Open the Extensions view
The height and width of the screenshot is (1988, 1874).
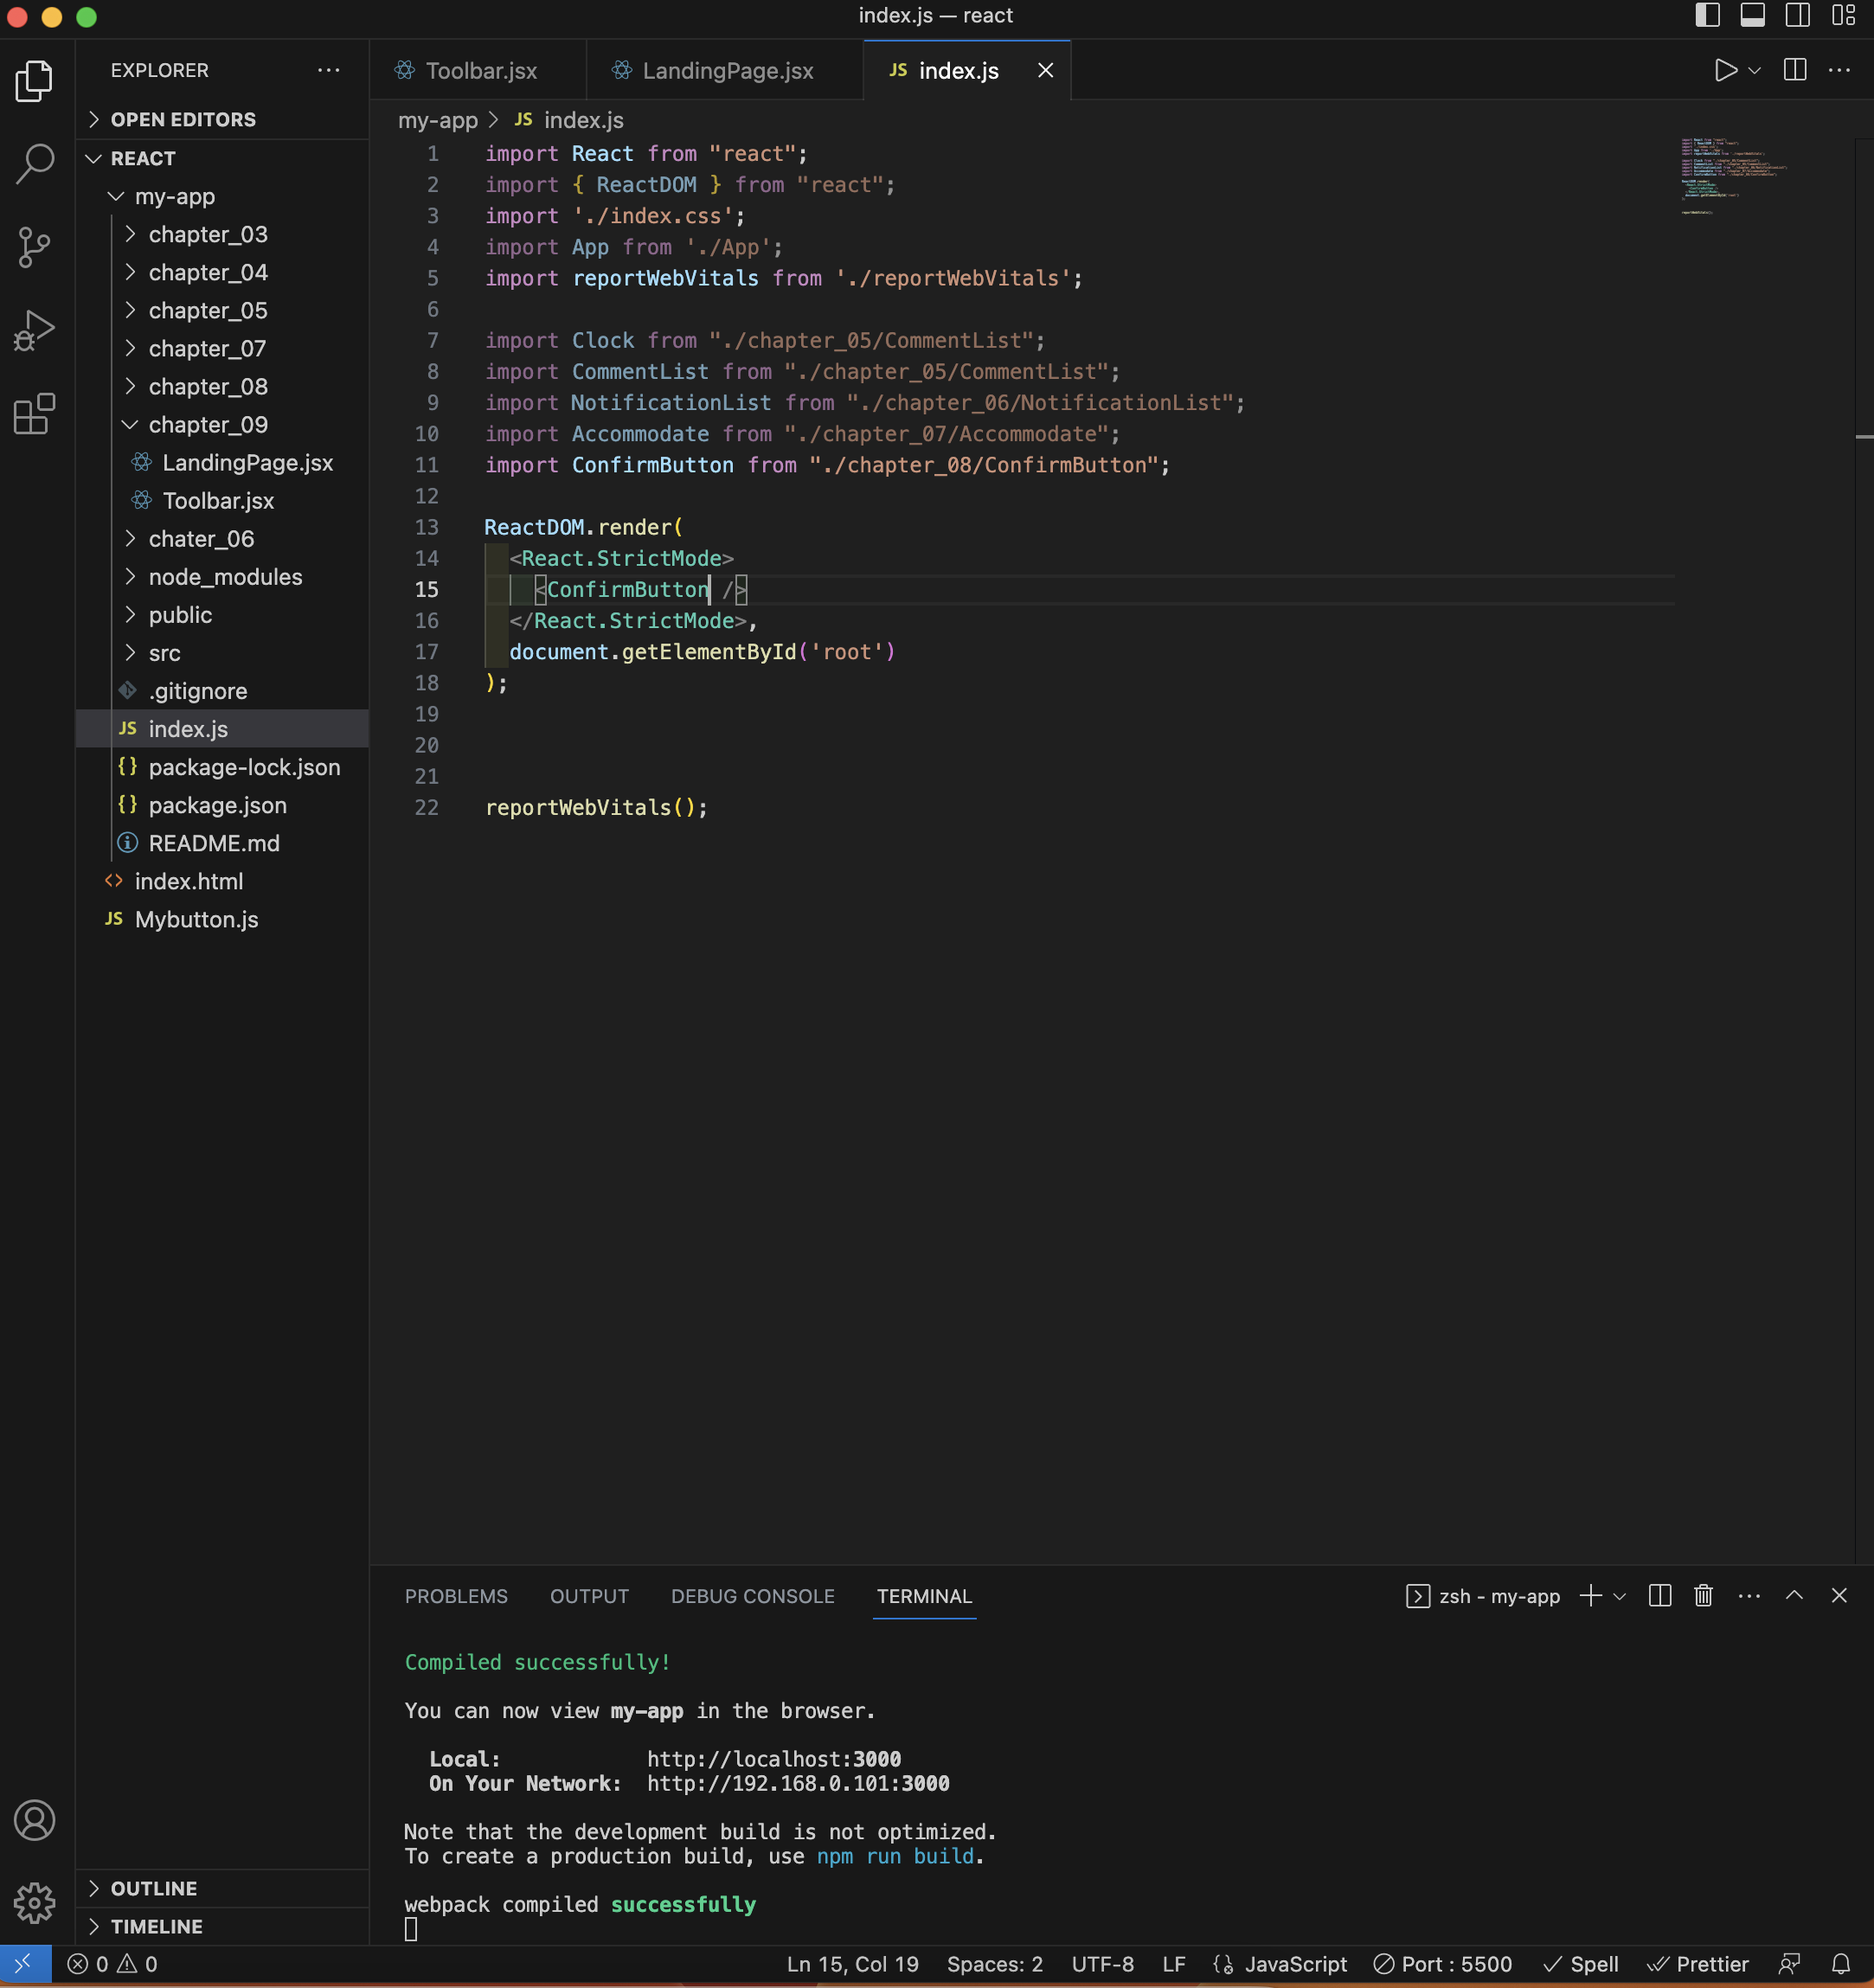tap(34, 414)
